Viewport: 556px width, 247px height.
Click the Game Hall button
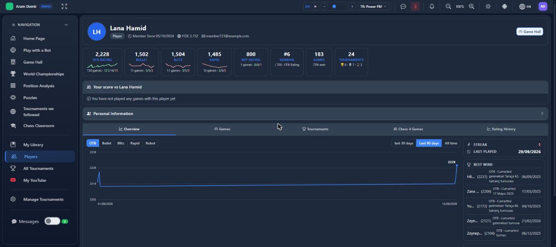point(530,31)
